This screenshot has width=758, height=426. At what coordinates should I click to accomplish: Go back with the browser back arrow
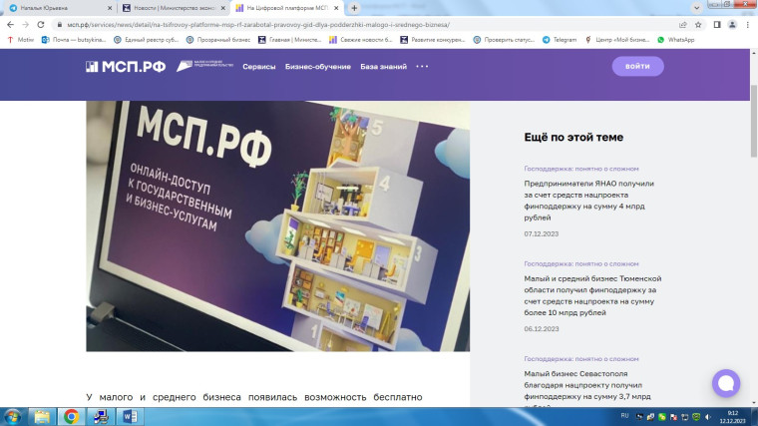pos(10,25)
